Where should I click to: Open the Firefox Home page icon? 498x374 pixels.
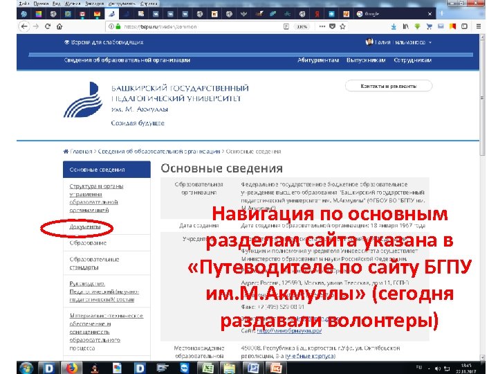pos(59,26)
